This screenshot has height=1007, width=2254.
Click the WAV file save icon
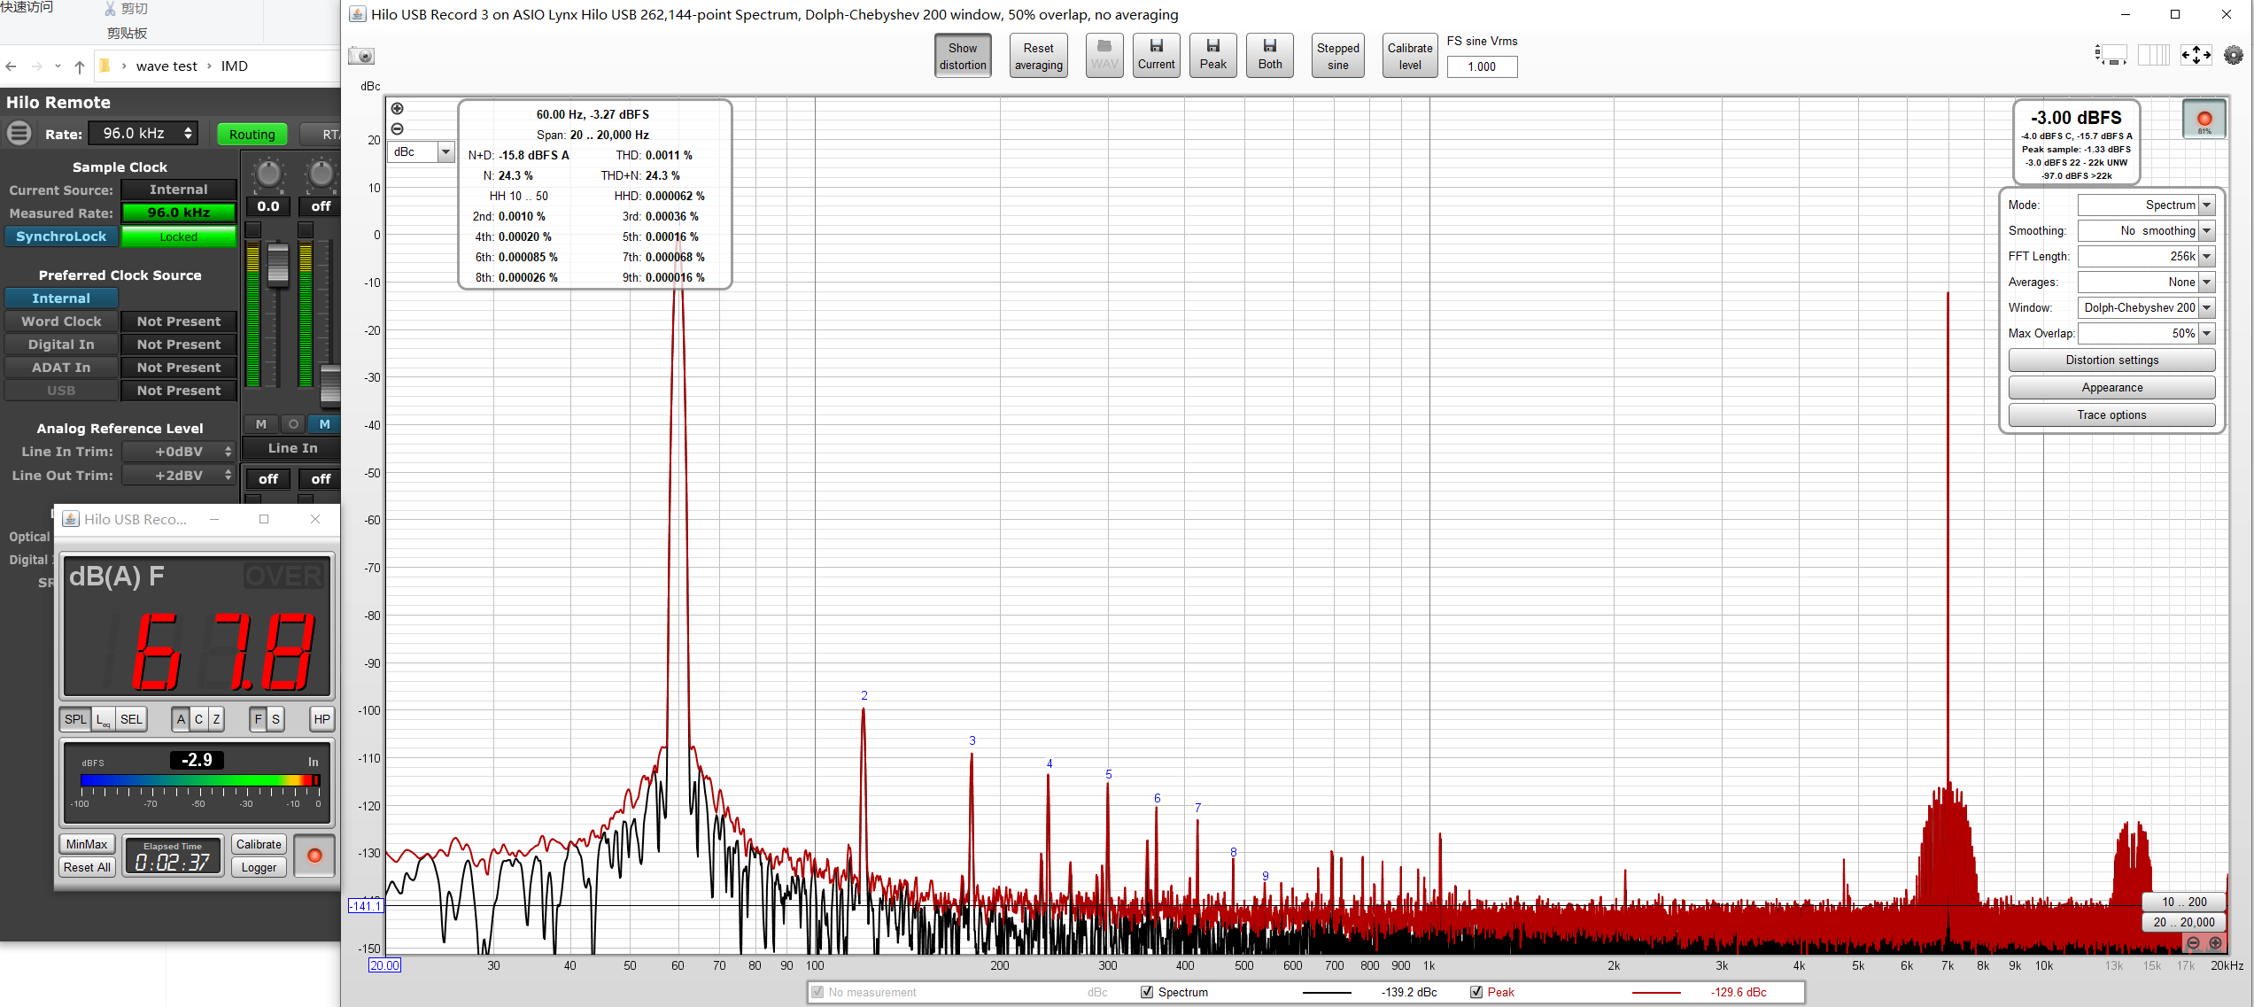pos(1104,55)
